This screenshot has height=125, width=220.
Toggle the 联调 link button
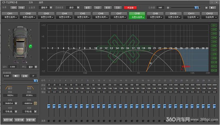[x=108, y=8]
